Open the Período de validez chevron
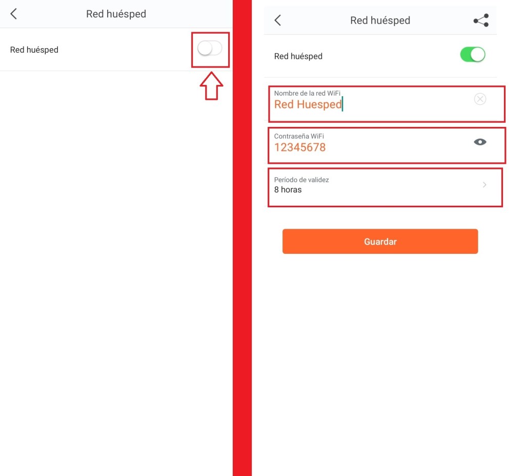 click(x=484, y=185)
